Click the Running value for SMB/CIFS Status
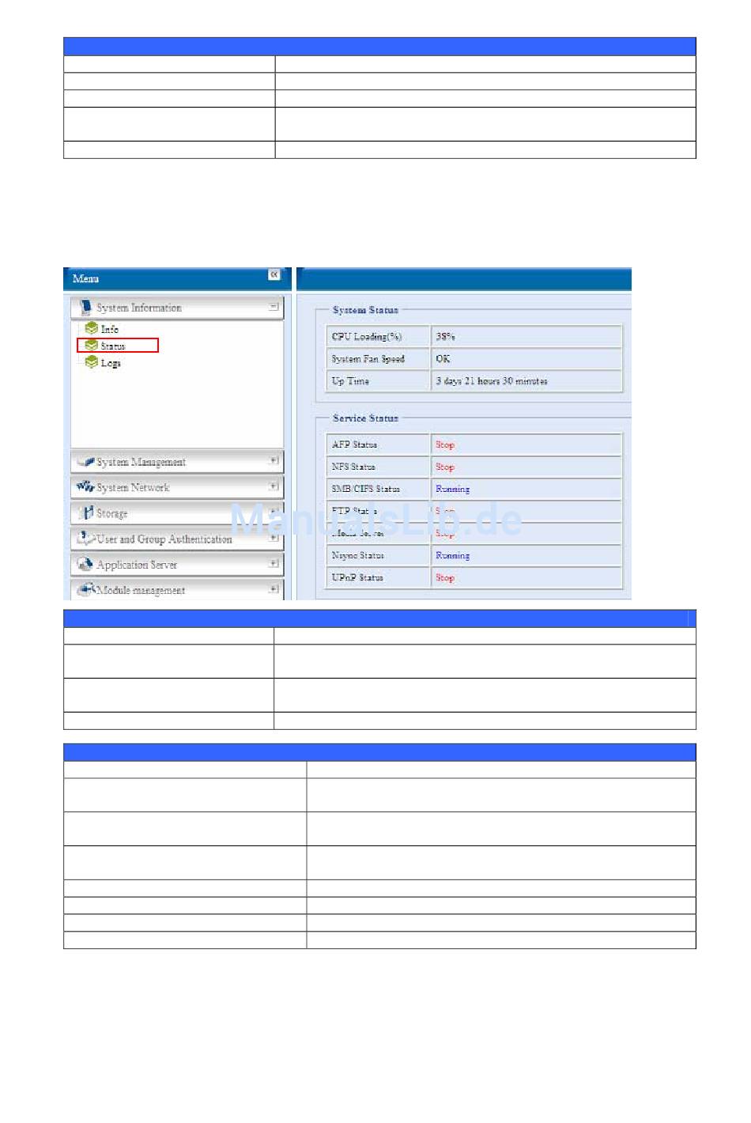 [452, 489]
